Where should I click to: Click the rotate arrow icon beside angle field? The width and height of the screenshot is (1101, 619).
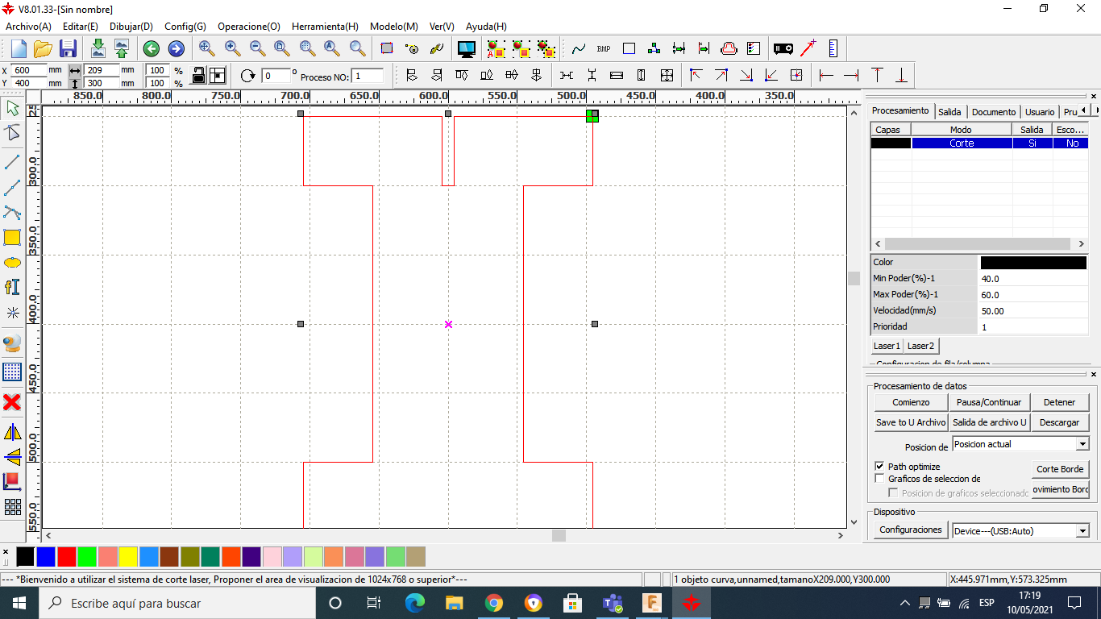tap(247, 76)
